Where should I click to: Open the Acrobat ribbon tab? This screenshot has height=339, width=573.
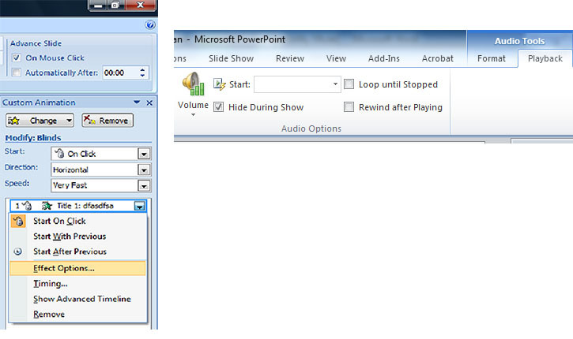pyautogui.click(x=437, y=58)
